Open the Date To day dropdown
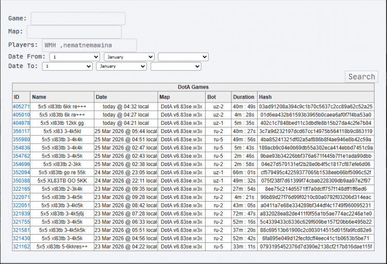The height and width of the screenshot is (264, 387). [67, 66]
